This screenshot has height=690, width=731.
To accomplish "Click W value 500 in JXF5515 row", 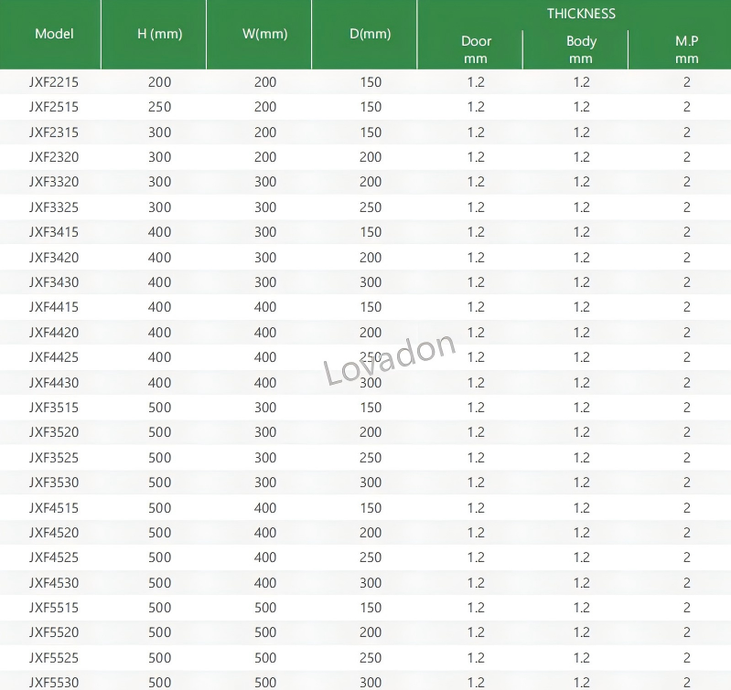I will (265, 608).
